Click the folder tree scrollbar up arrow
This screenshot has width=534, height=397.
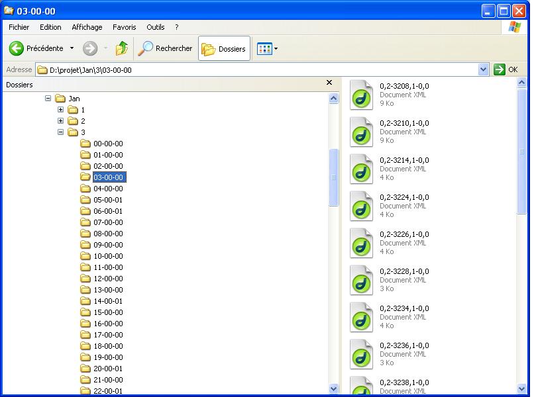(334, 99)
